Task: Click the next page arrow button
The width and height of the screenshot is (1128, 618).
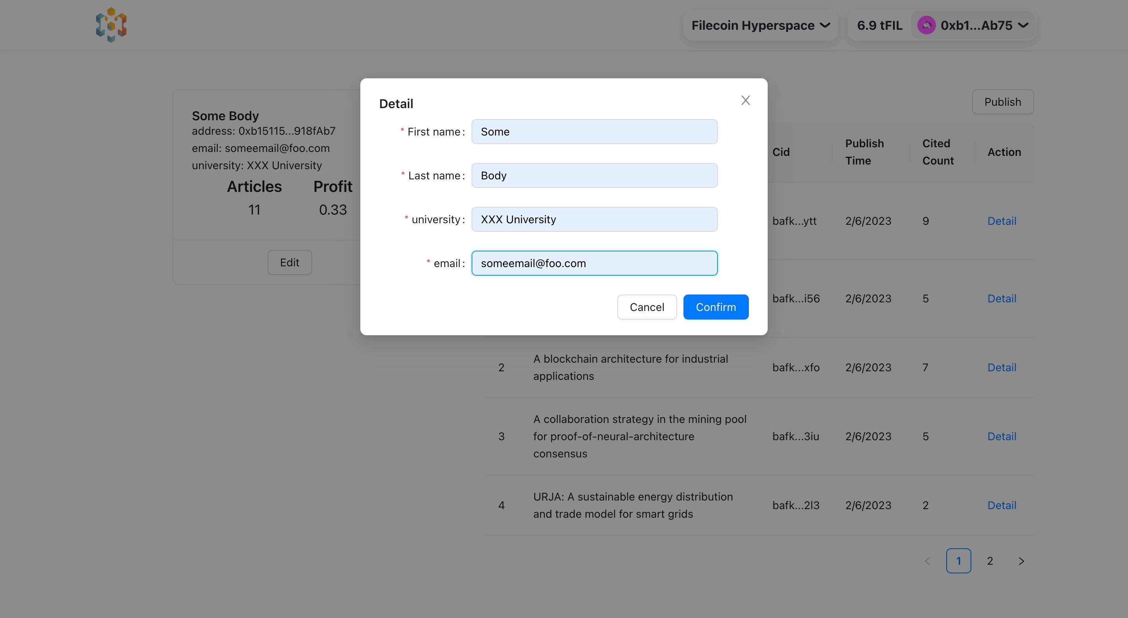Action: 1021,560
